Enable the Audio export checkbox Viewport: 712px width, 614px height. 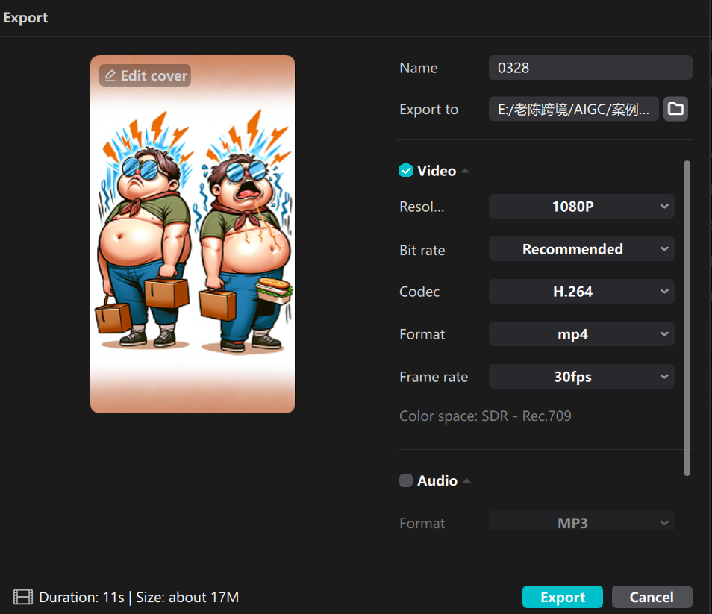point(405,480)
